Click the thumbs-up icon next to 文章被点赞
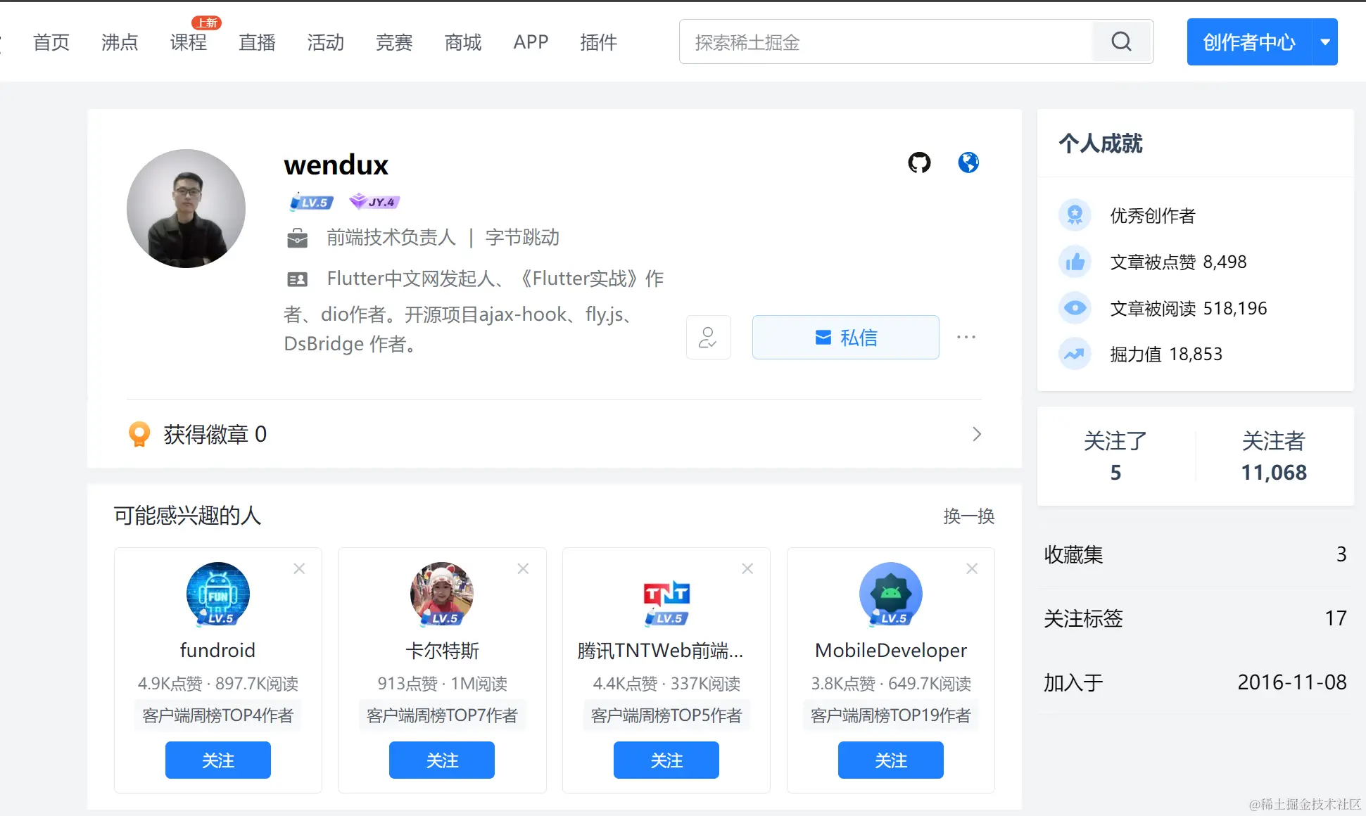The height and width of the screenshot is (816, 1366). [1075, 261]
